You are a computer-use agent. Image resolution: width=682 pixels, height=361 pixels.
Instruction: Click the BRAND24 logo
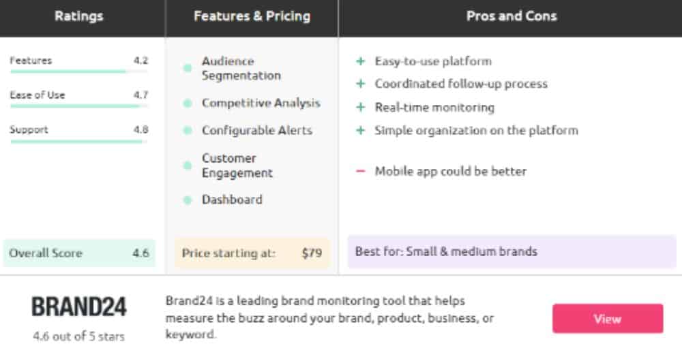(78, 307)
